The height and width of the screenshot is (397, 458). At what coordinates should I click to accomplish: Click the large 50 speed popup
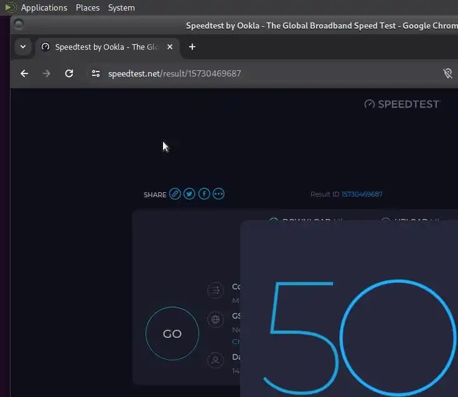click(349, 309)
